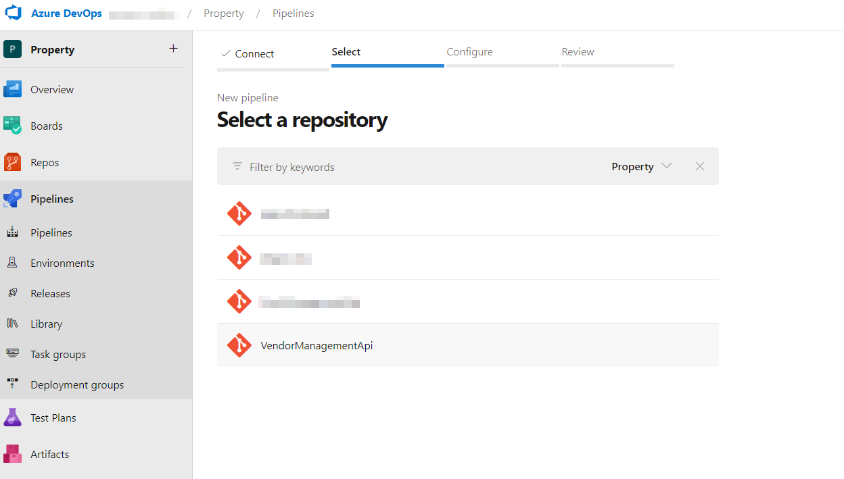Open Repos in the sidebar
The height and width of the screenshot is (479, 844).
(96, 162)
